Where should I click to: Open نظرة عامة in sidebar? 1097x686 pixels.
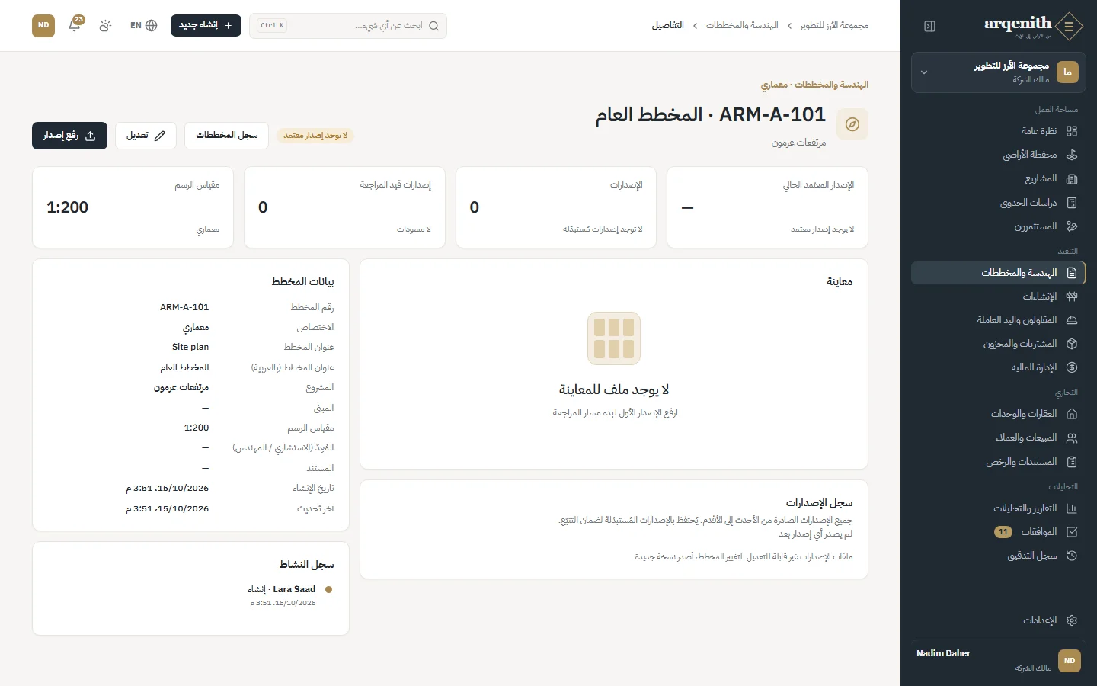click(998, 131)
